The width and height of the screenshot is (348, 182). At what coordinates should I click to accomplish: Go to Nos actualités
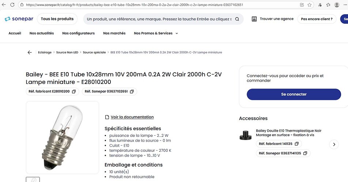(x=42, y=33)
